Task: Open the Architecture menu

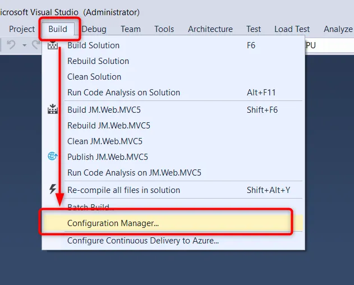Action: coord(210,29)
